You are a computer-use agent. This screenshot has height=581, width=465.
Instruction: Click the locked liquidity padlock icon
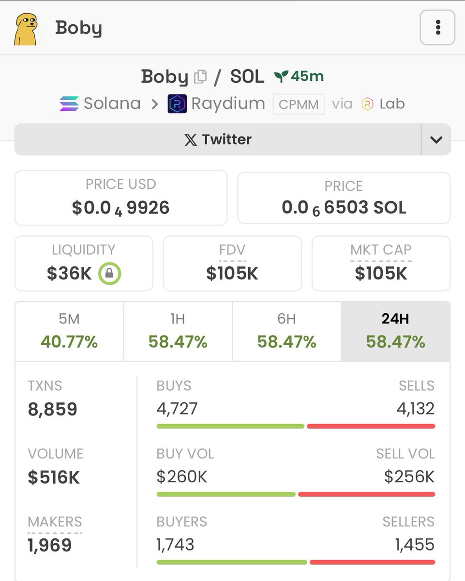pyautogui.click(x=109, y=274)
